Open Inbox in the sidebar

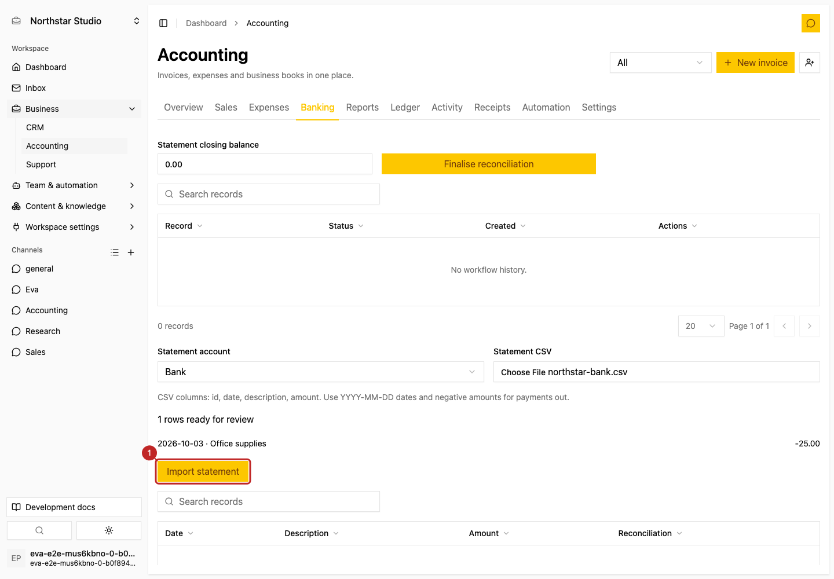(x=74, y=88)
